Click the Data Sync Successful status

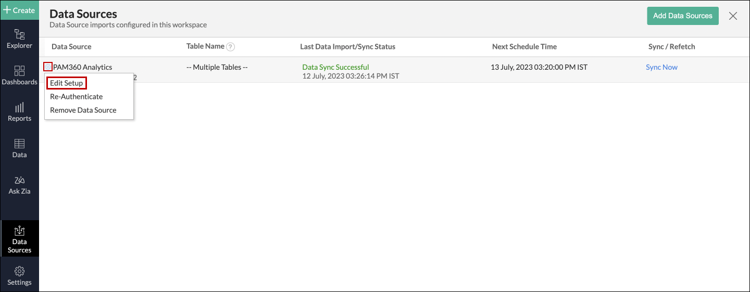(335, 67)
